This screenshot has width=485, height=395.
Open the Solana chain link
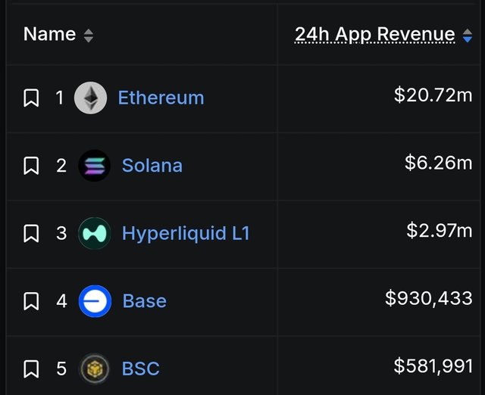tap(152, 166)
